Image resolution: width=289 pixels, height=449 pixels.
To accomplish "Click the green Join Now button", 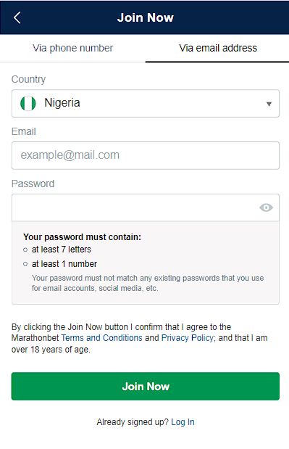I will (x=145, y=387).
